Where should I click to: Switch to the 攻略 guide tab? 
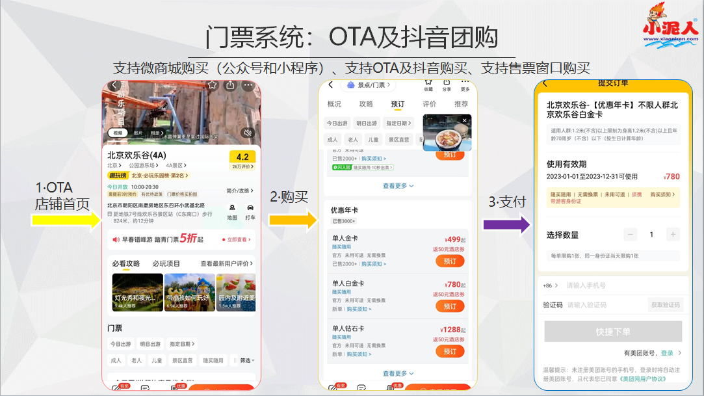click(x=366, y=104)
